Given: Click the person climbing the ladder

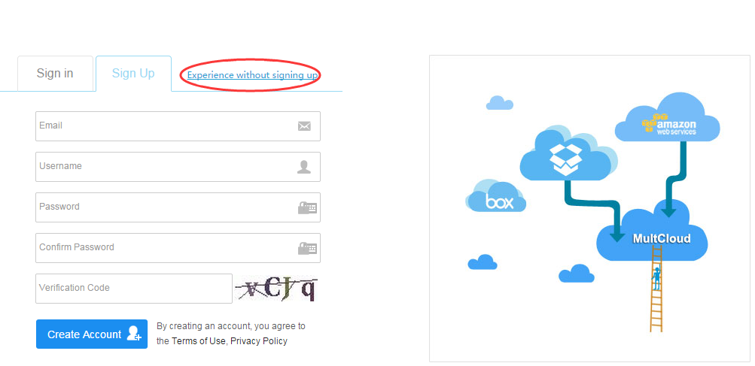Looking at the screenshot, I should (656, 279).
